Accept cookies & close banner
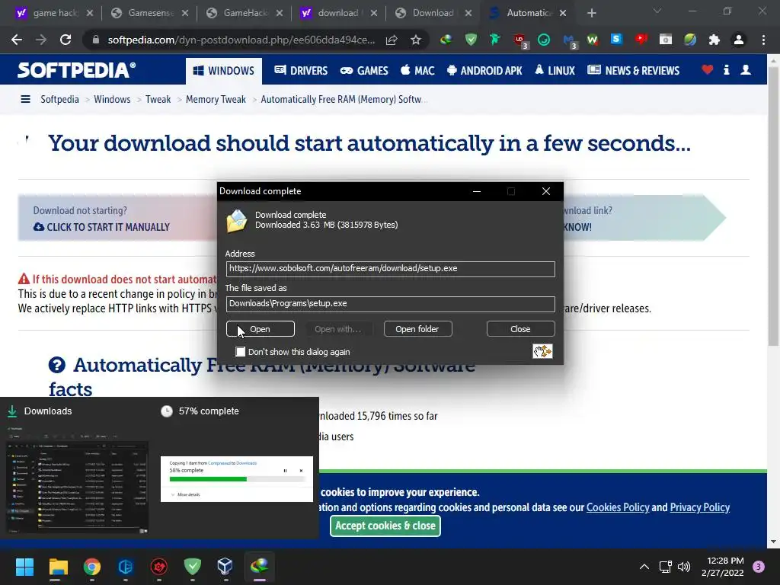Image resolution: width=780 pixels, height=585 pixels. click(x=385, y=526)
